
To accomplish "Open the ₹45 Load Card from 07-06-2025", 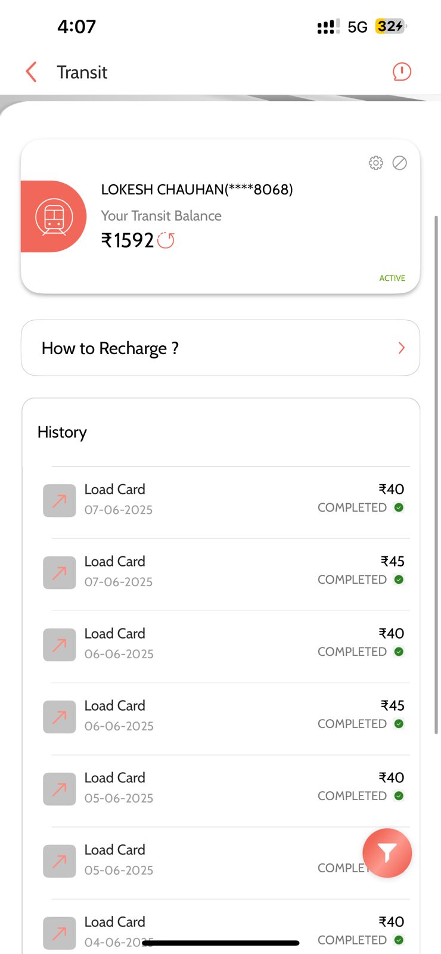I will [x=226, y=572].
